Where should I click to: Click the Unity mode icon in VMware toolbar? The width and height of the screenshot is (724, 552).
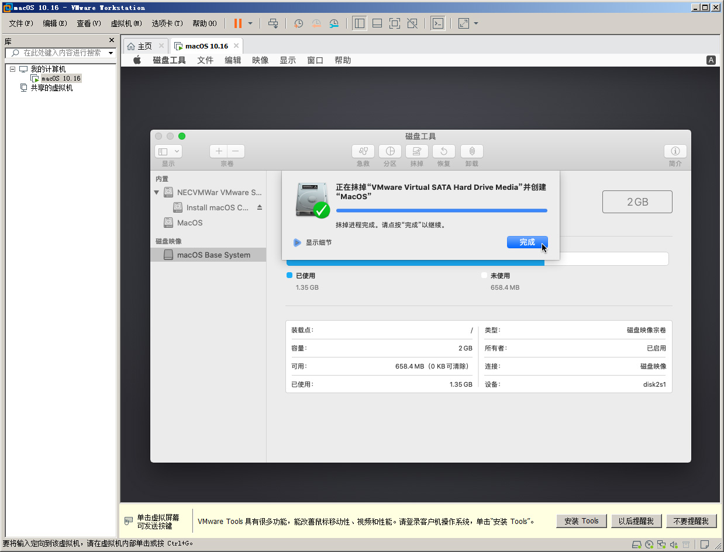[x=412, y=23]
